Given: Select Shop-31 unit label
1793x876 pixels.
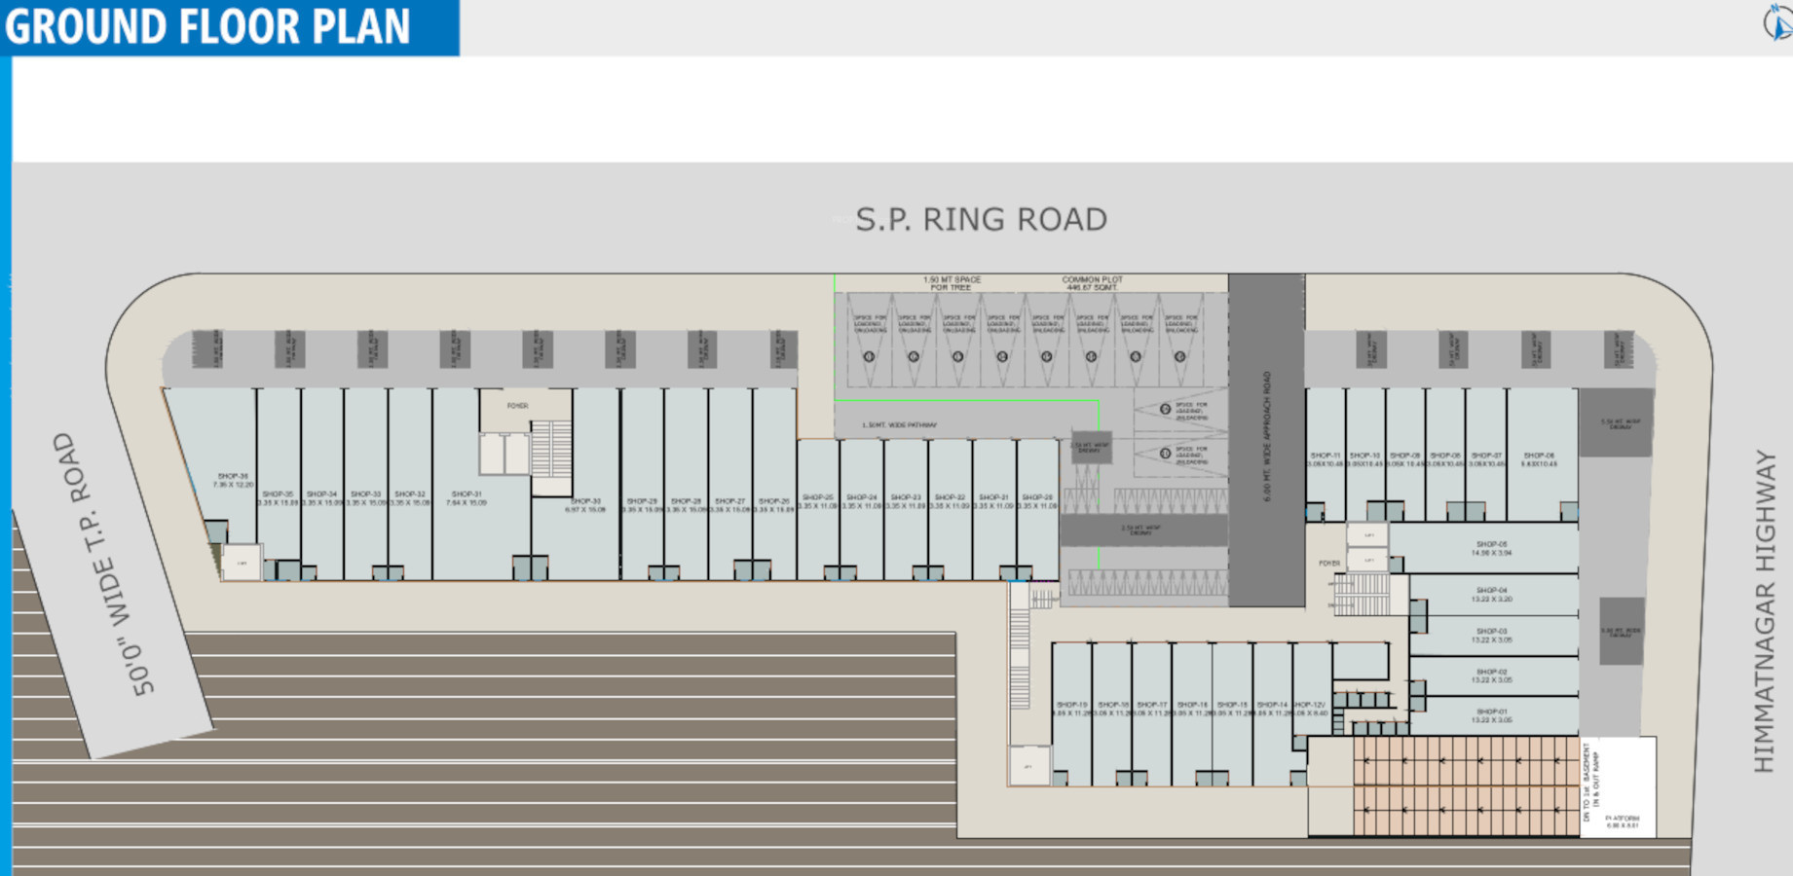Looking at the screenshot, I should point(466,498).
